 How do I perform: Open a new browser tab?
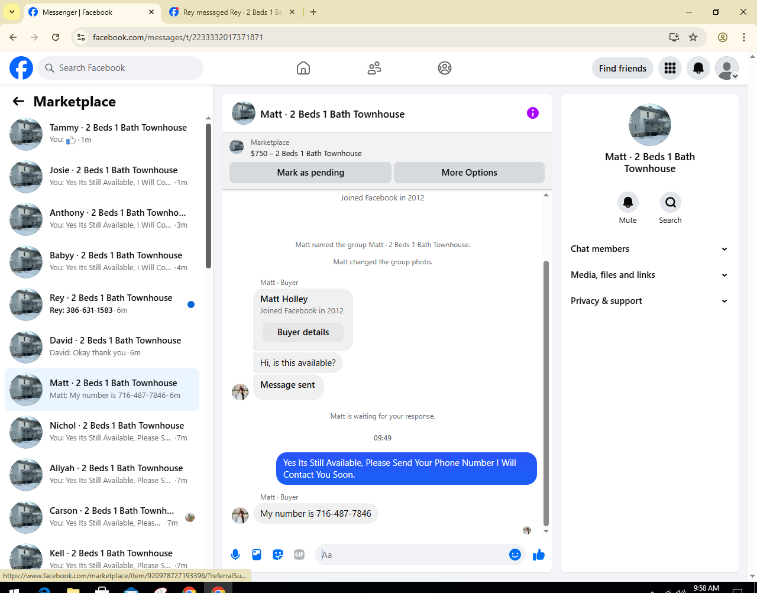313,12
